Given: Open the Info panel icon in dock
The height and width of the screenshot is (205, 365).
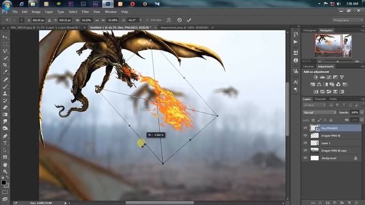Looking at the screenshot, I should [295, 60].
